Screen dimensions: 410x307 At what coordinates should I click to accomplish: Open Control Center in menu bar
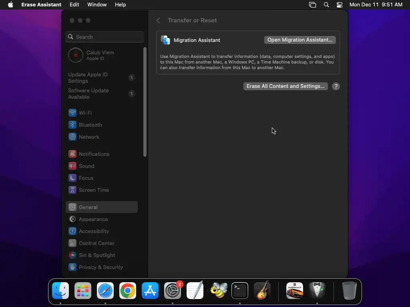(x=340, y=5)
